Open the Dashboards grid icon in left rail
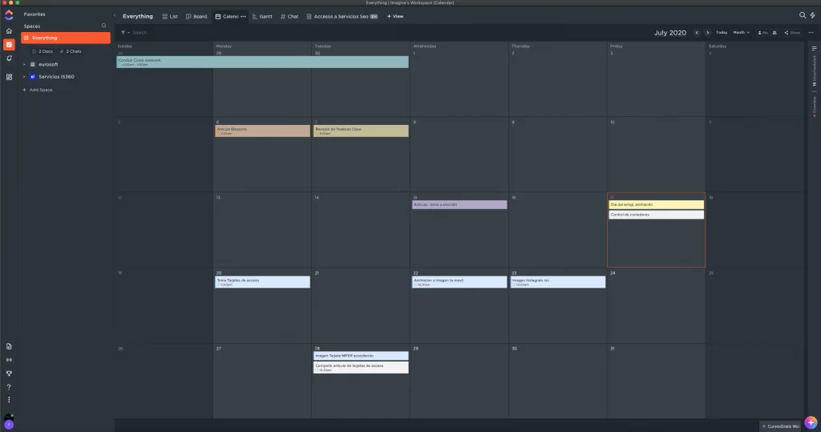This screenshot has height=432, width=821. click(9, 77)
